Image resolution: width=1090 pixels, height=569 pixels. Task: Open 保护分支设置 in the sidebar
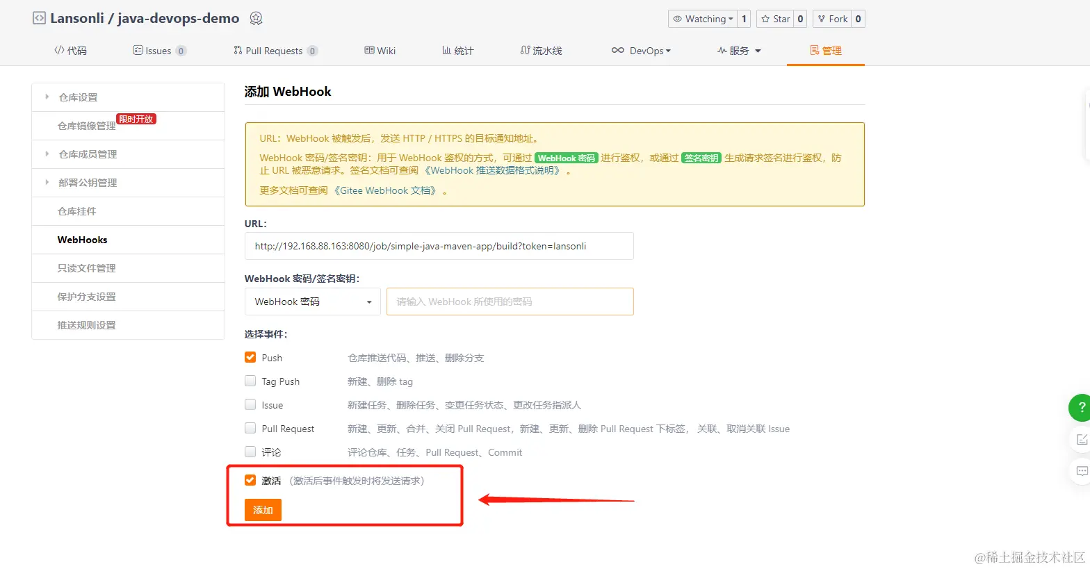click(x=129, y=297)
